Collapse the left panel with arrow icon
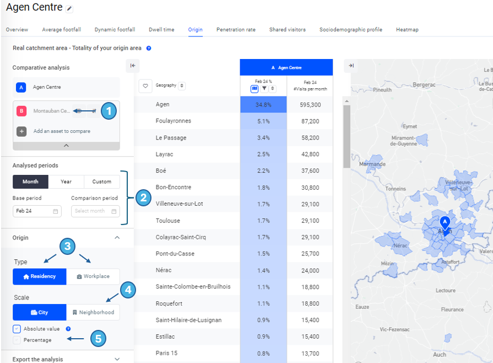493x363 pixels. [x=133, y=66]
